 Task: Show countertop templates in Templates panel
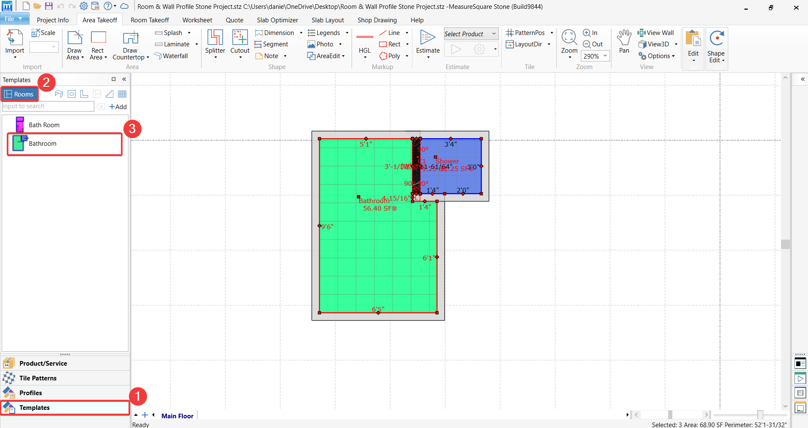point(59,94)
